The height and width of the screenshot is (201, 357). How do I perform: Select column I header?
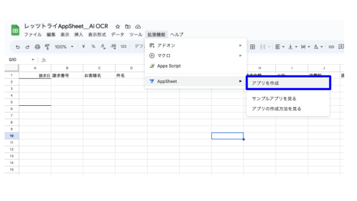coord(292,68)
